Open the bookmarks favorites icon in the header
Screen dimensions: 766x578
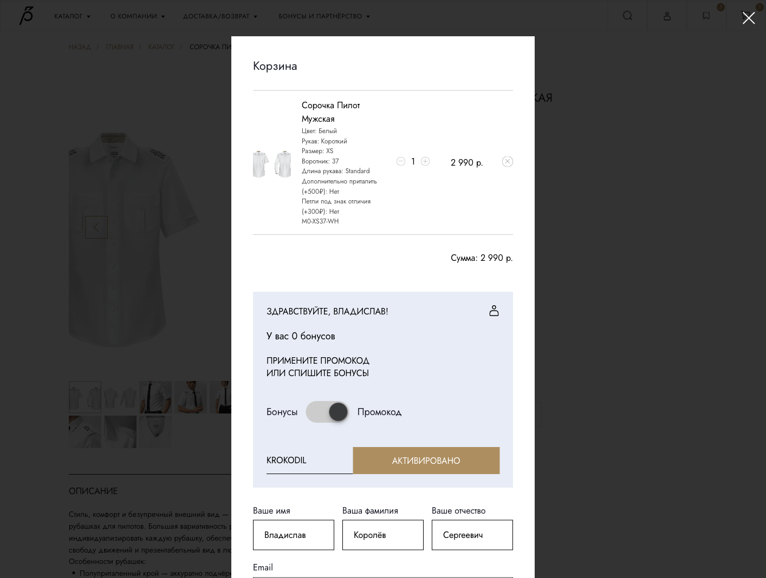pos(706,16)
